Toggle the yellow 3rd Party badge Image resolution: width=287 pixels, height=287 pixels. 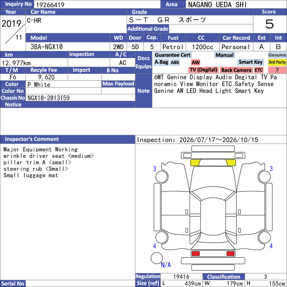click(277, 62)
